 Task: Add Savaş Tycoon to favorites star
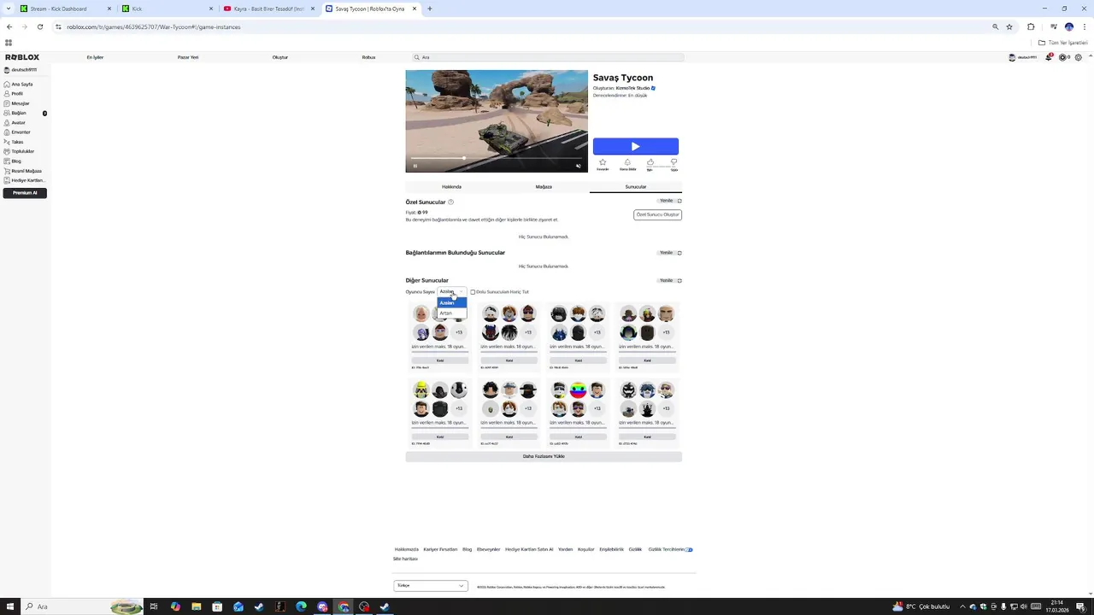click(603, 162)
